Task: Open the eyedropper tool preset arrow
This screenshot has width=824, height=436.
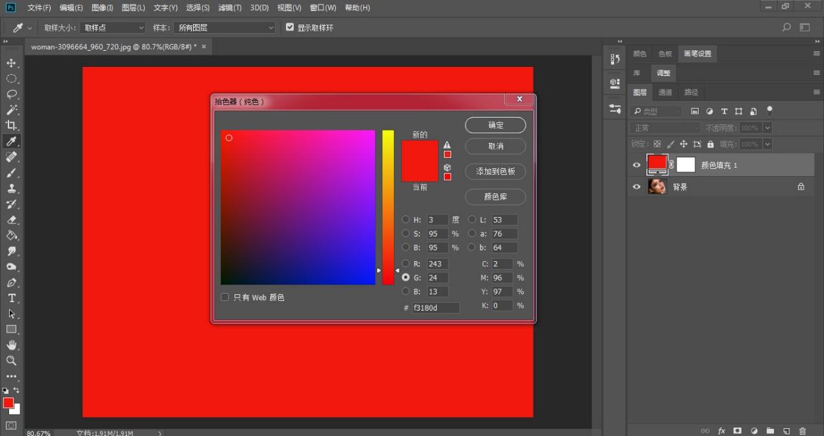Action: 30,28
